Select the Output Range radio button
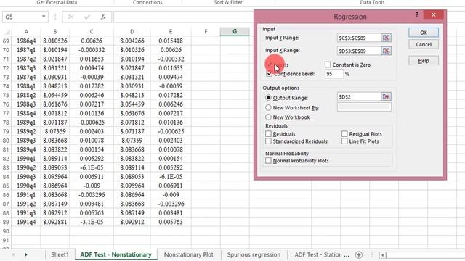 tap(268, 98)
